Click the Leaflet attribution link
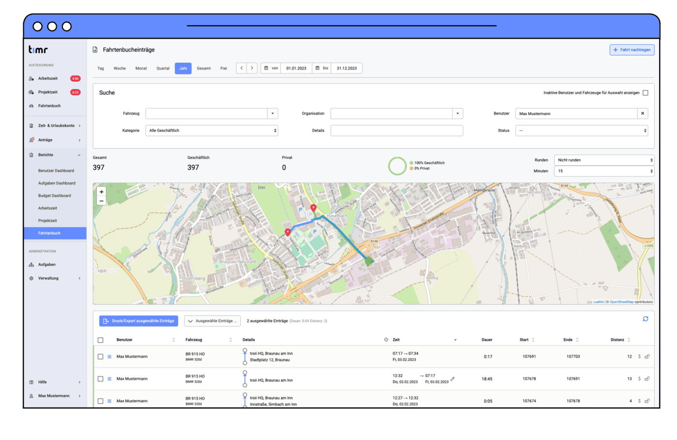The height and width of the screenshot is (440, 677). point(598,302)
